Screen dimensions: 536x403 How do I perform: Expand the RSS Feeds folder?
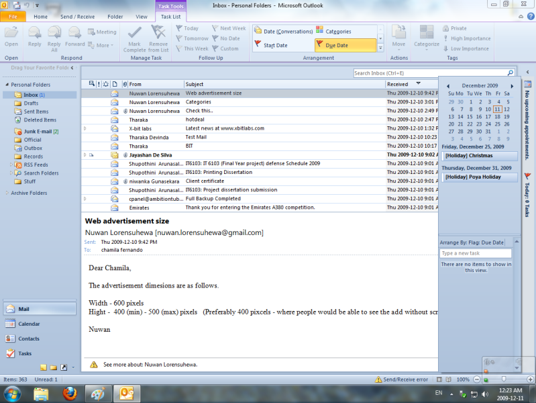click(11, 165)
